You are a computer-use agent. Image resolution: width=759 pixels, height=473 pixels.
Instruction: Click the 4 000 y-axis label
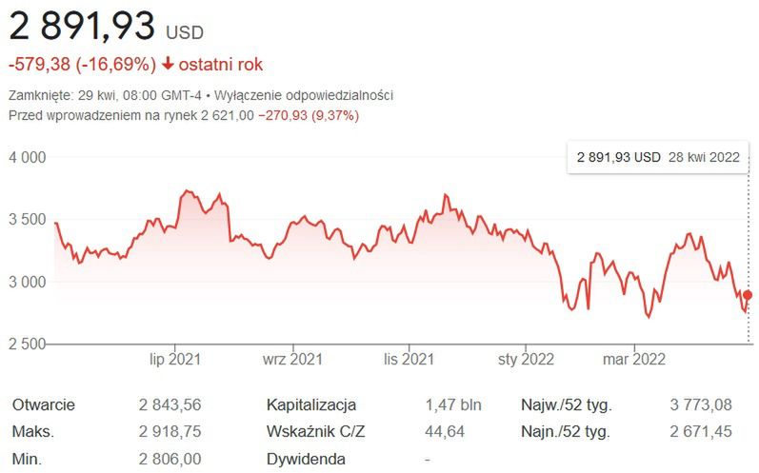[x=28, y=157]
